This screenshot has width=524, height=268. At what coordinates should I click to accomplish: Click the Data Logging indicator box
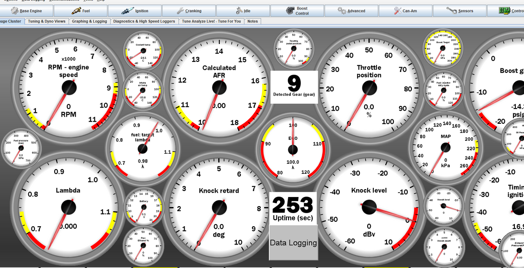[293, 243]
